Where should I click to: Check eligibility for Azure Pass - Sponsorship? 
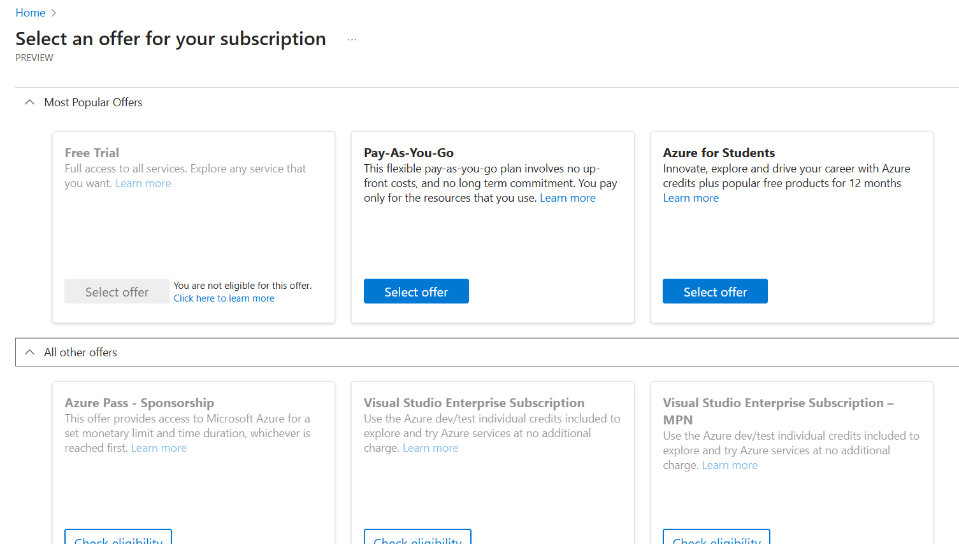tap(118, 538)
